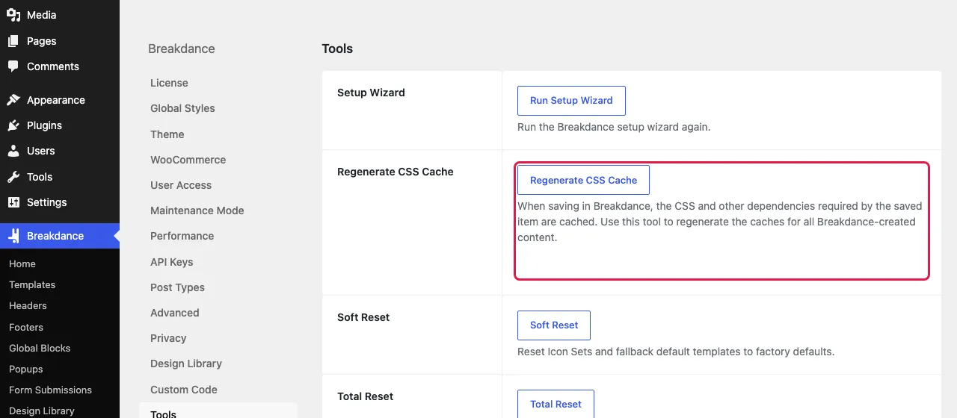Image resolution: width=957 pixels, height=418 pixels.
Task: Click the Tools page heading
Action: coord(337,49)
